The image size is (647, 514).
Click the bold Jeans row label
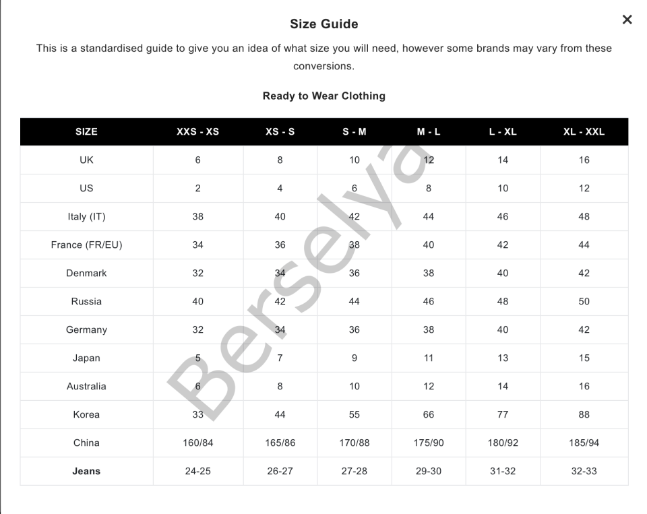[86, 472]
